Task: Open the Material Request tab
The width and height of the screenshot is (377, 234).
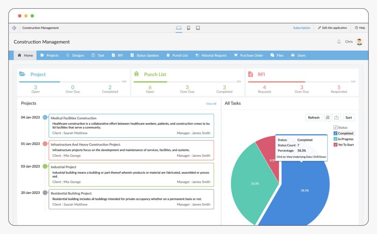Action: pos(211,55)
